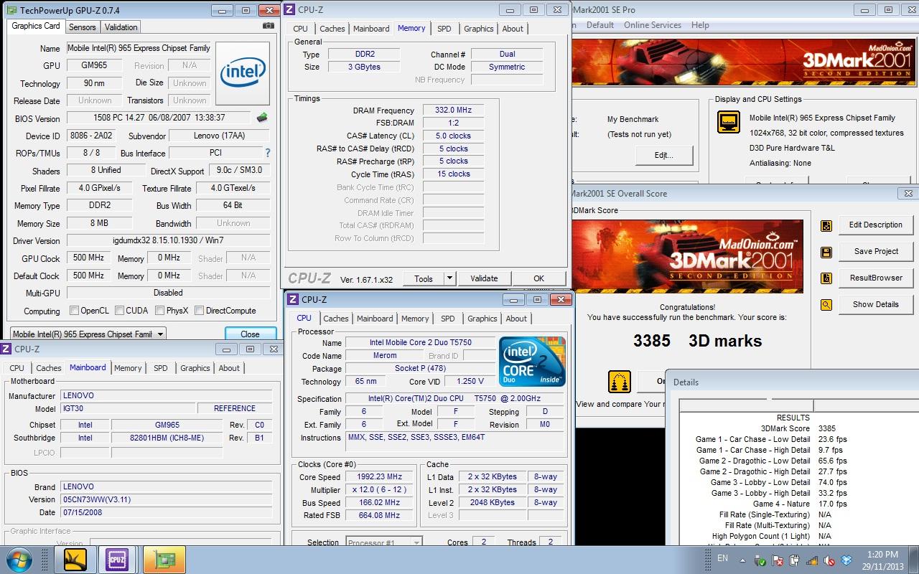Enable the CUDA checkbox

tap(118, 311)
